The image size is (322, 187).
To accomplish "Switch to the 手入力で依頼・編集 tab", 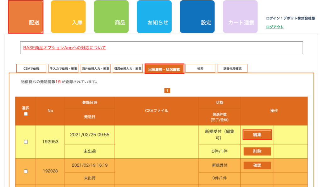I will pos(64,68).
